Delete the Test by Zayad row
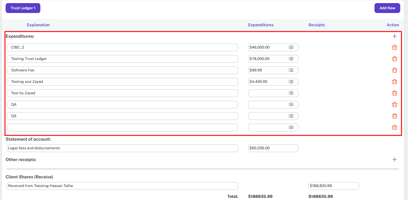The image size is (408, 200). 394,93
